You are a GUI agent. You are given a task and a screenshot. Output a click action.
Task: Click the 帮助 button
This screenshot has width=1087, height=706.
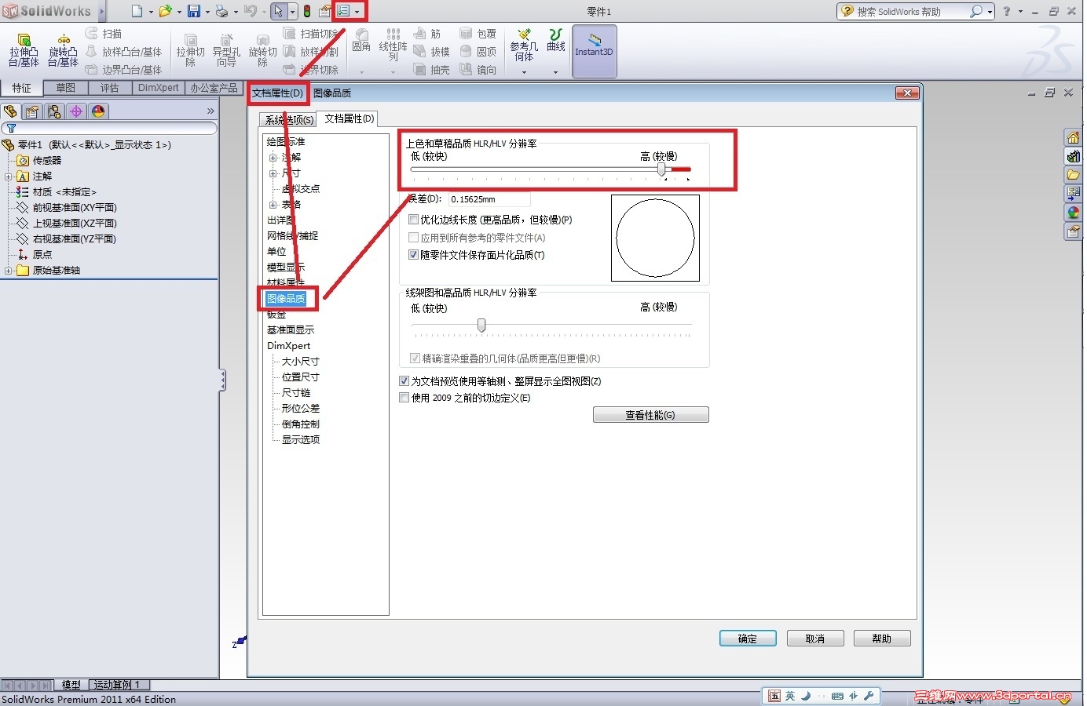click(882, 639)
